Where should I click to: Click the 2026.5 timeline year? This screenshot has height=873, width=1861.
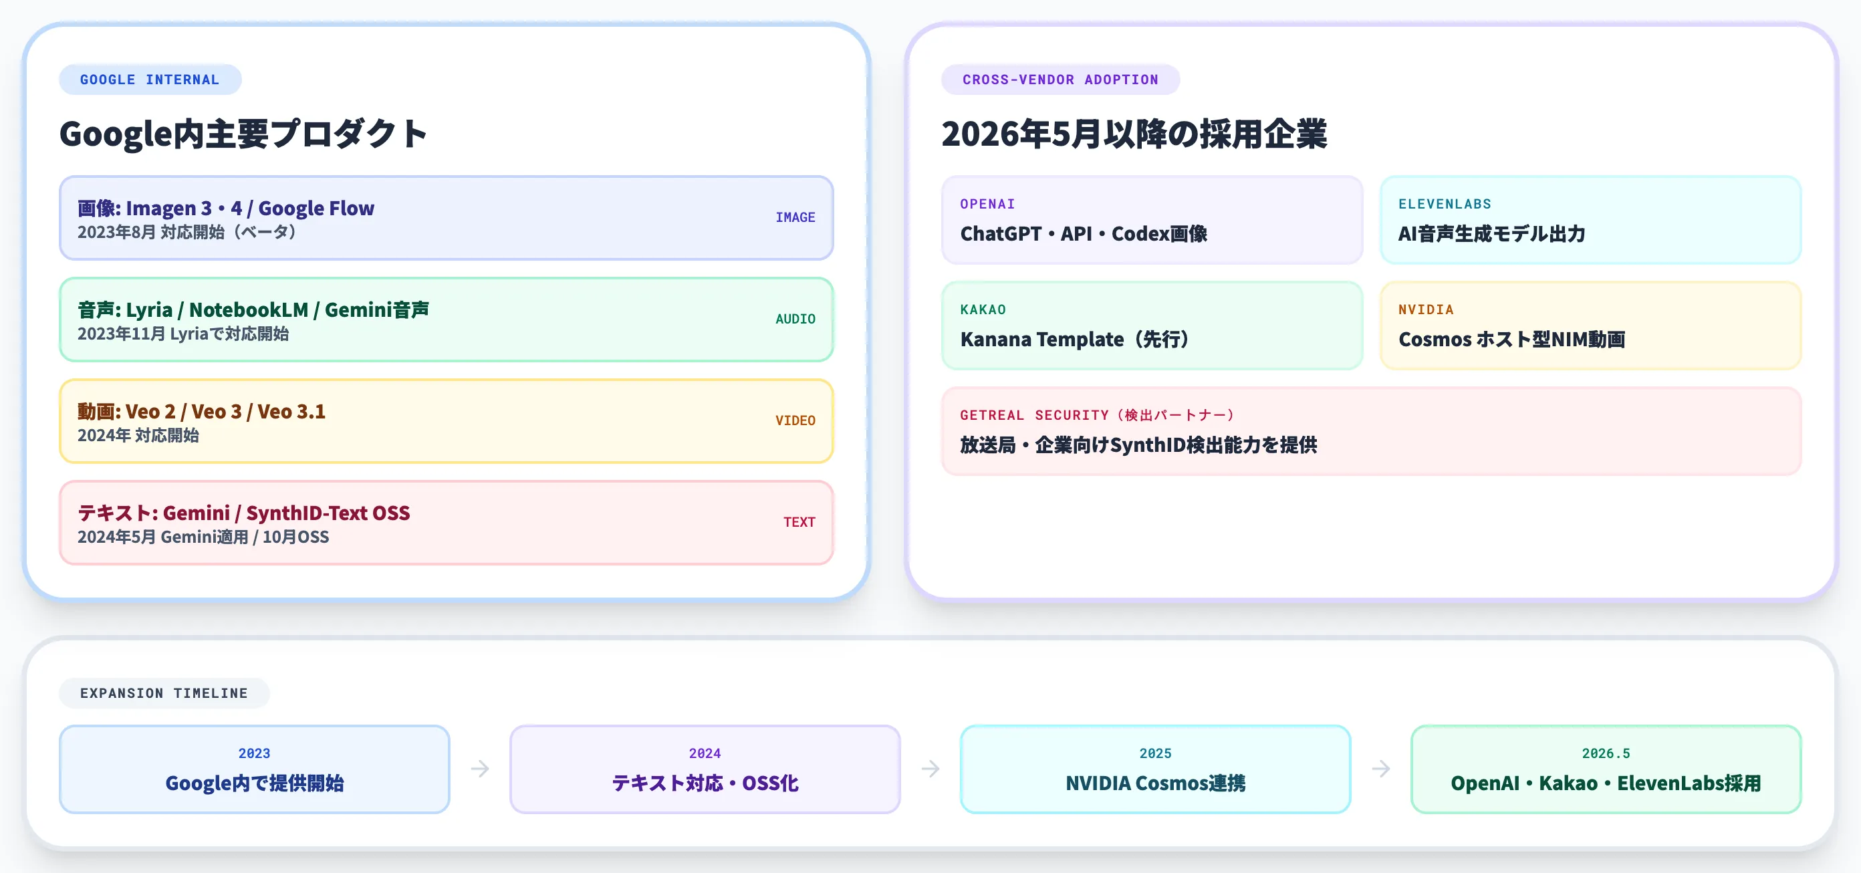[x=1605, y=753]
